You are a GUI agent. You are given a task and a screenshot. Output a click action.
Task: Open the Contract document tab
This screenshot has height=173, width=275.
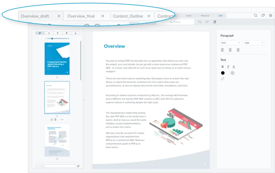coord(165,16)
